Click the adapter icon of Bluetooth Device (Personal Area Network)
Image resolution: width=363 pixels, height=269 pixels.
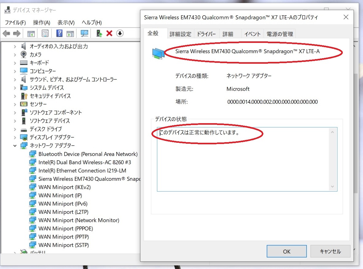32,154
